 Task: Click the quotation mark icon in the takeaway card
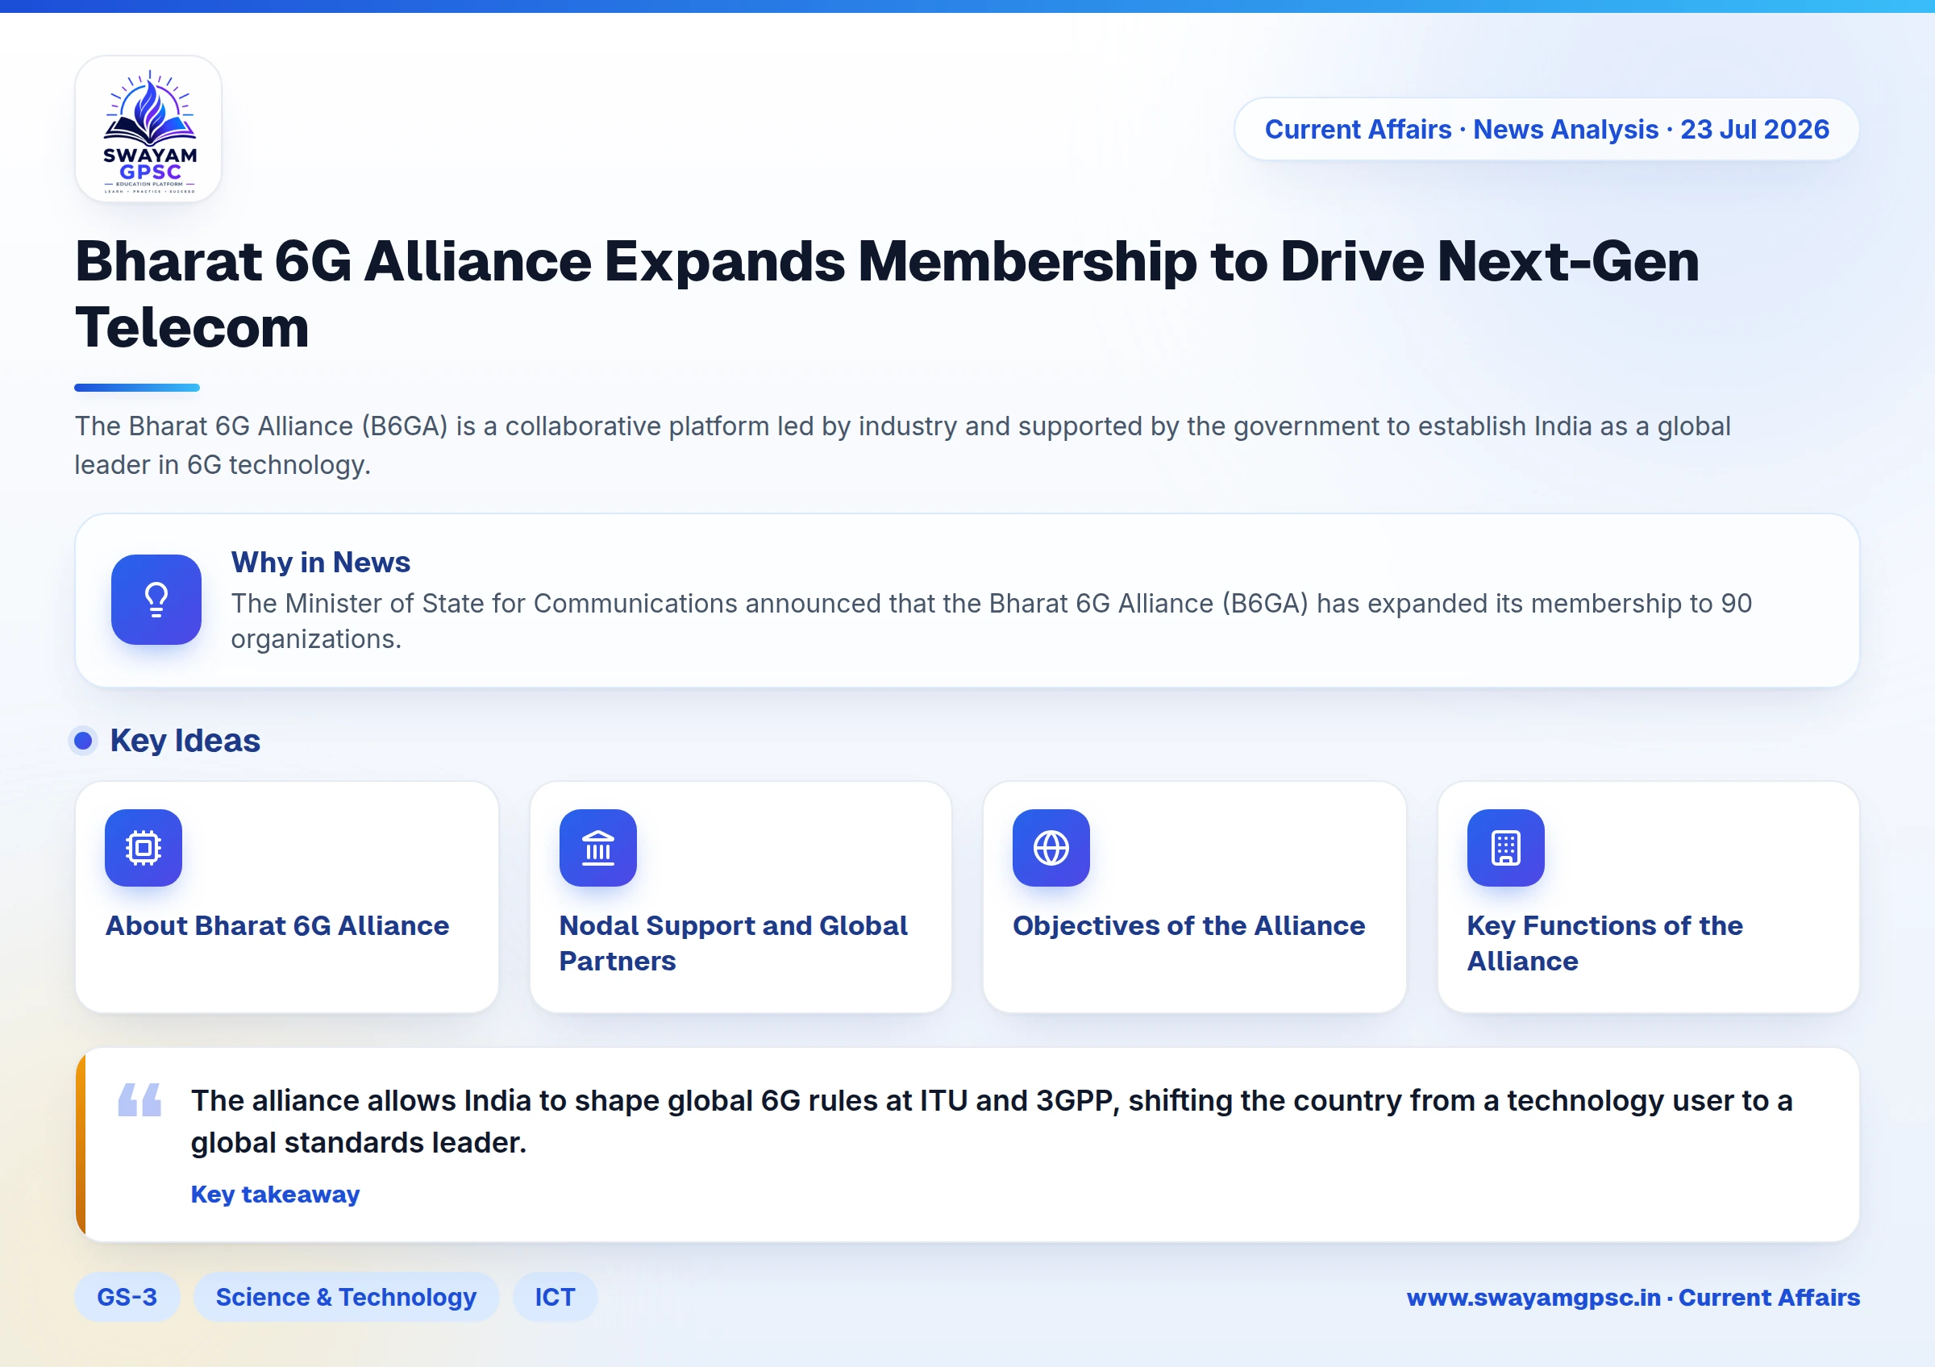(x=139, y=1099)
